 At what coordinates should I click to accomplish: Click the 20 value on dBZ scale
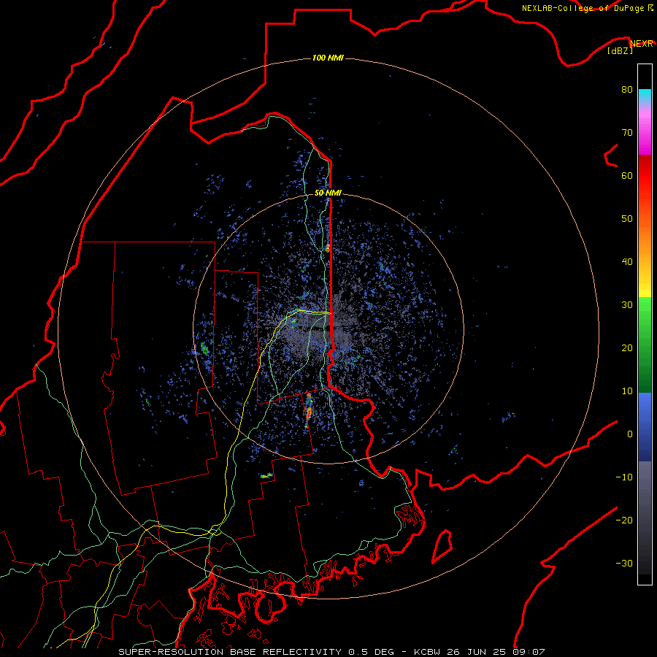tap(627, 347)
